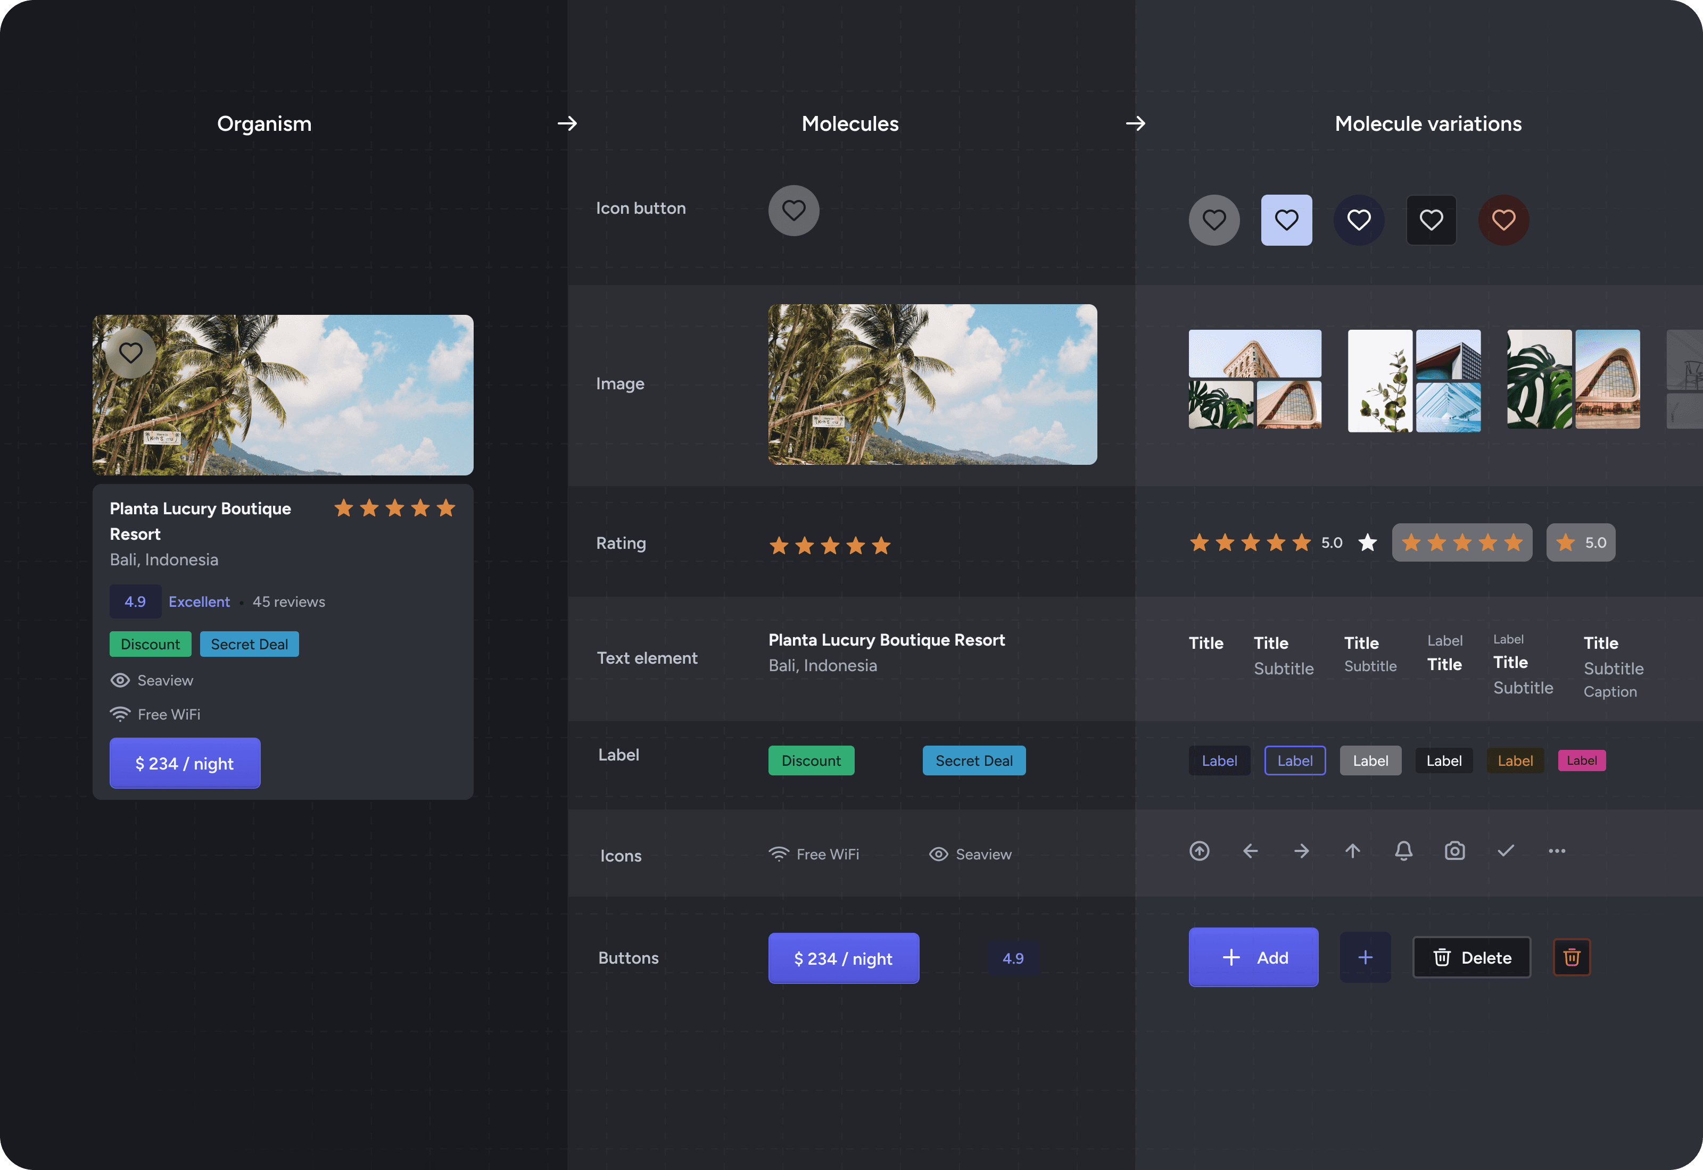Click the checkmark icon
This screenshot has height=1170, width=1703.
(x=1505, y=850)
